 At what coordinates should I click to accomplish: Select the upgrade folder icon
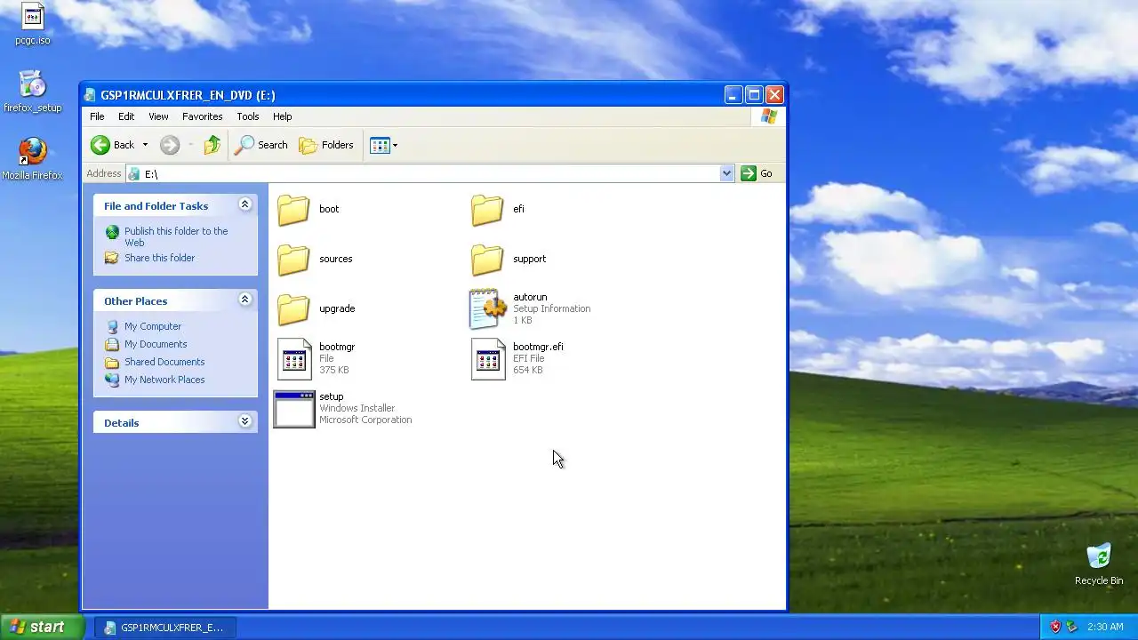[293, 309]
